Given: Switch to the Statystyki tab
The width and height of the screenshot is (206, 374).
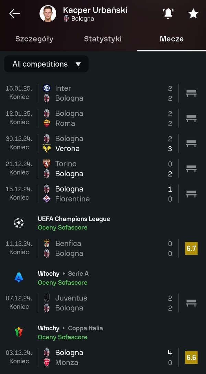Looking at the screenshot, I should pos(103,39).
